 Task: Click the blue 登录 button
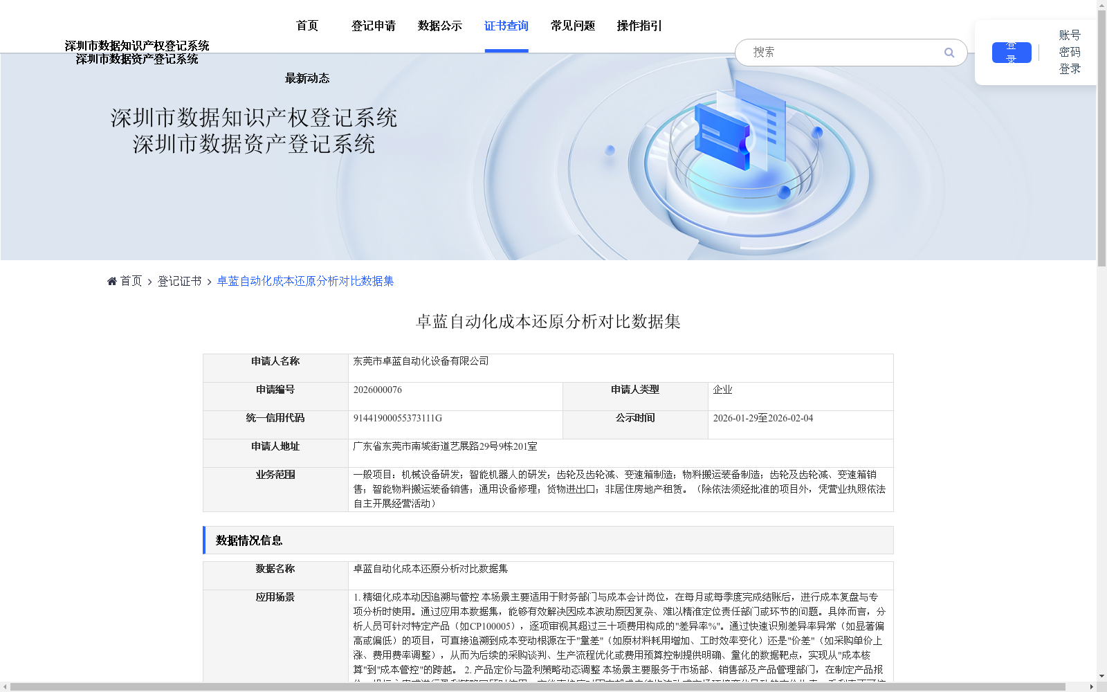pos(1012,53)
